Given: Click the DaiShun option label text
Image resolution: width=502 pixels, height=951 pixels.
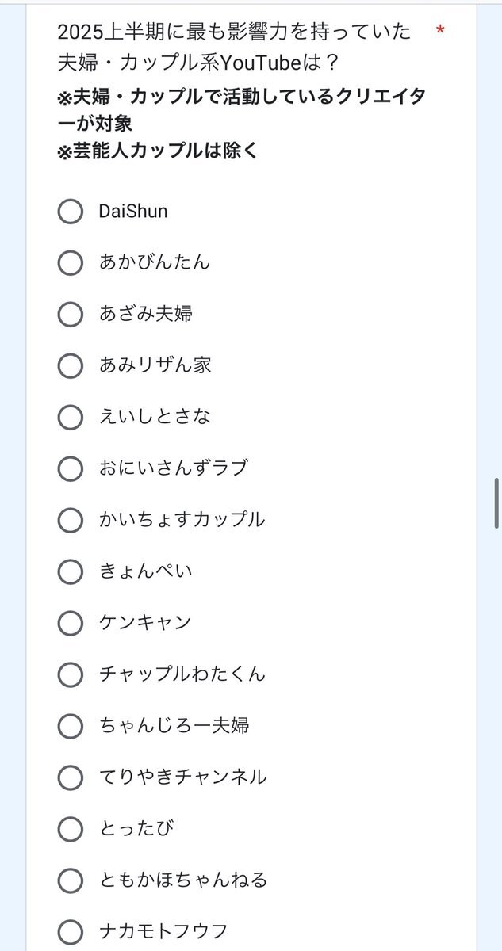Looking at the screenshot, I should point(133,212).
